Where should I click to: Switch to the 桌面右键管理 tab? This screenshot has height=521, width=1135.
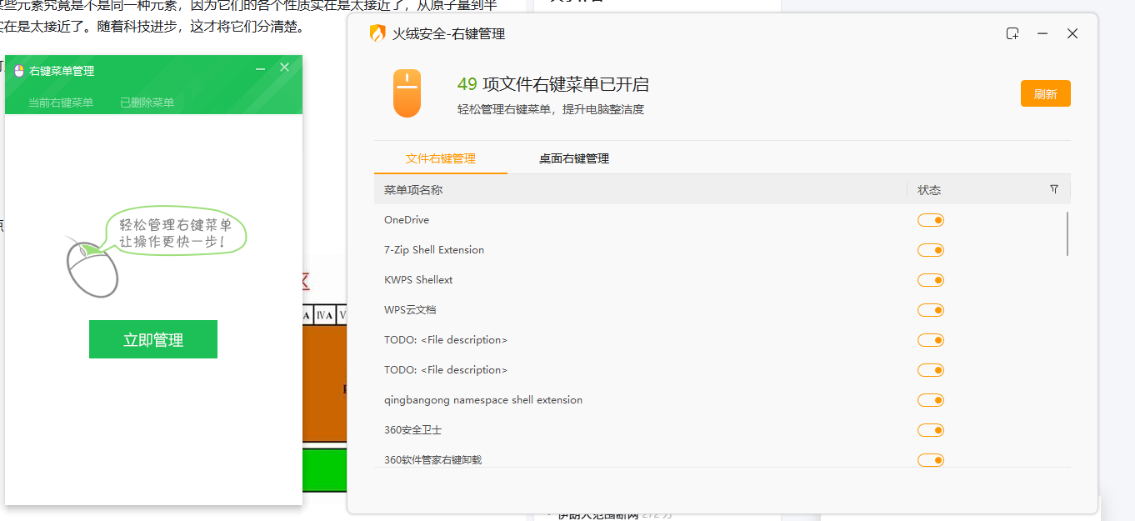point(573,158)
